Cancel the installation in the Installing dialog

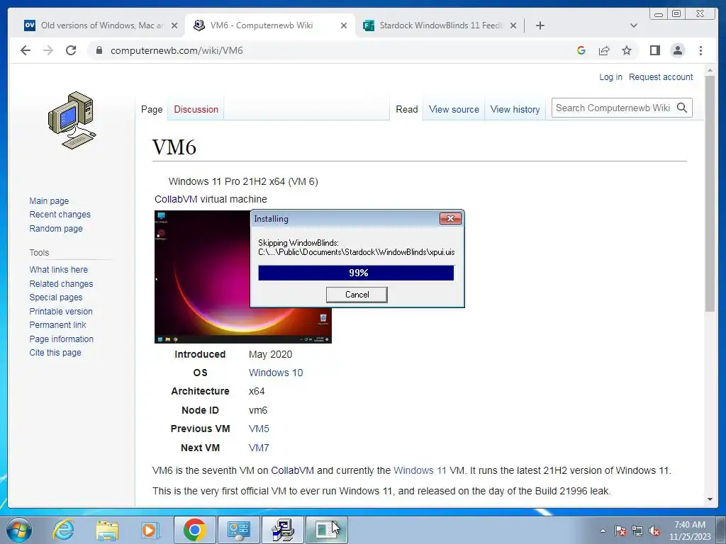point(357,295)
